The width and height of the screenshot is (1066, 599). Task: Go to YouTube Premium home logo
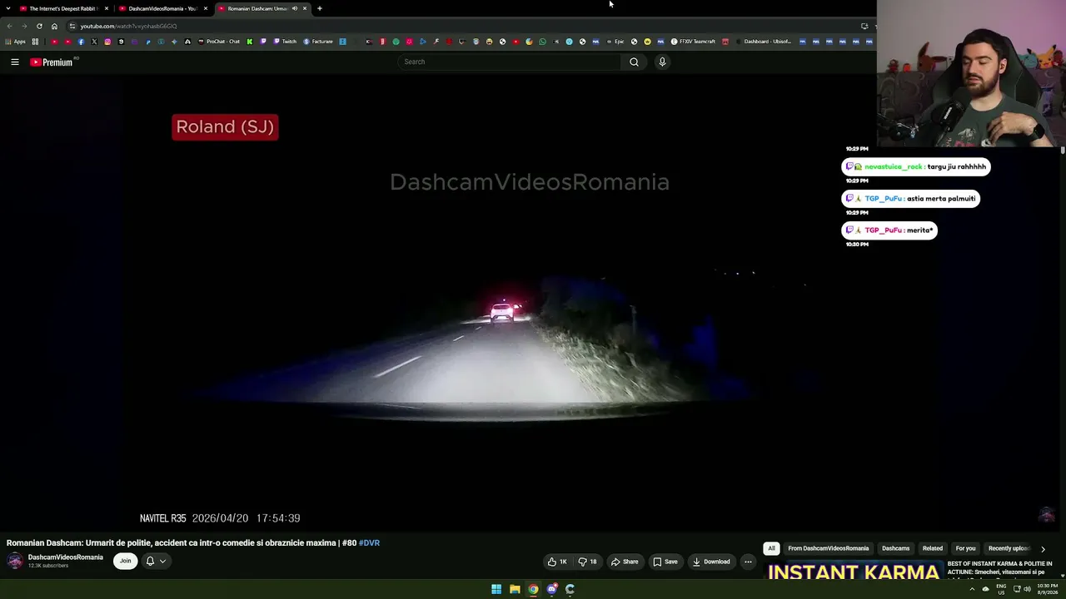pyautogui.click(x=53, y=62)
